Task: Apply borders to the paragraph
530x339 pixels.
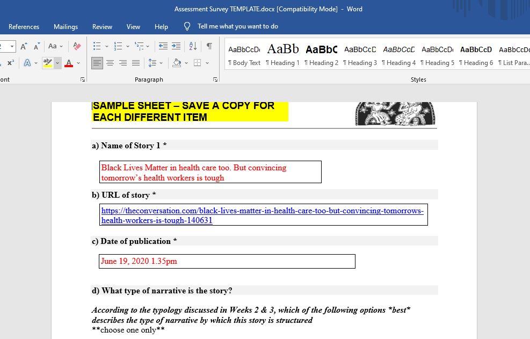Action: 198,63
